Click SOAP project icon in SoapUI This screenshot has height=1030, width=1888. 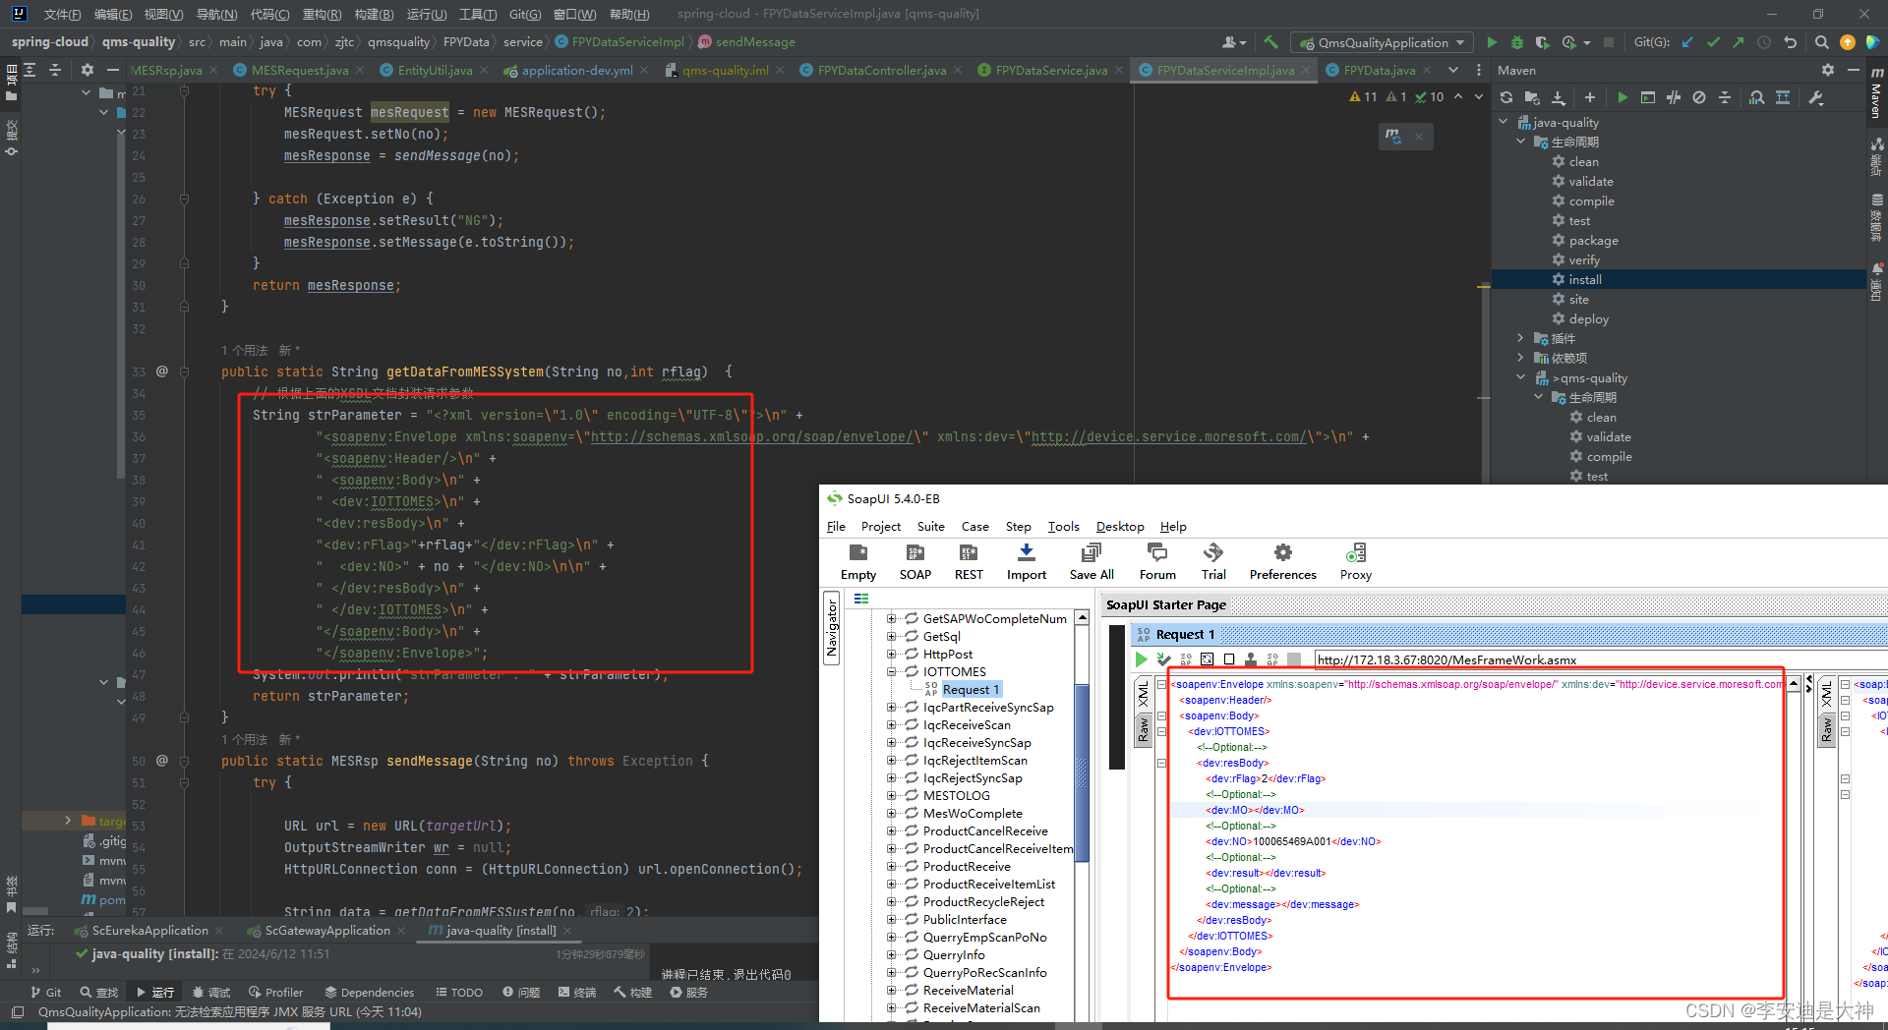click(915, 562)
